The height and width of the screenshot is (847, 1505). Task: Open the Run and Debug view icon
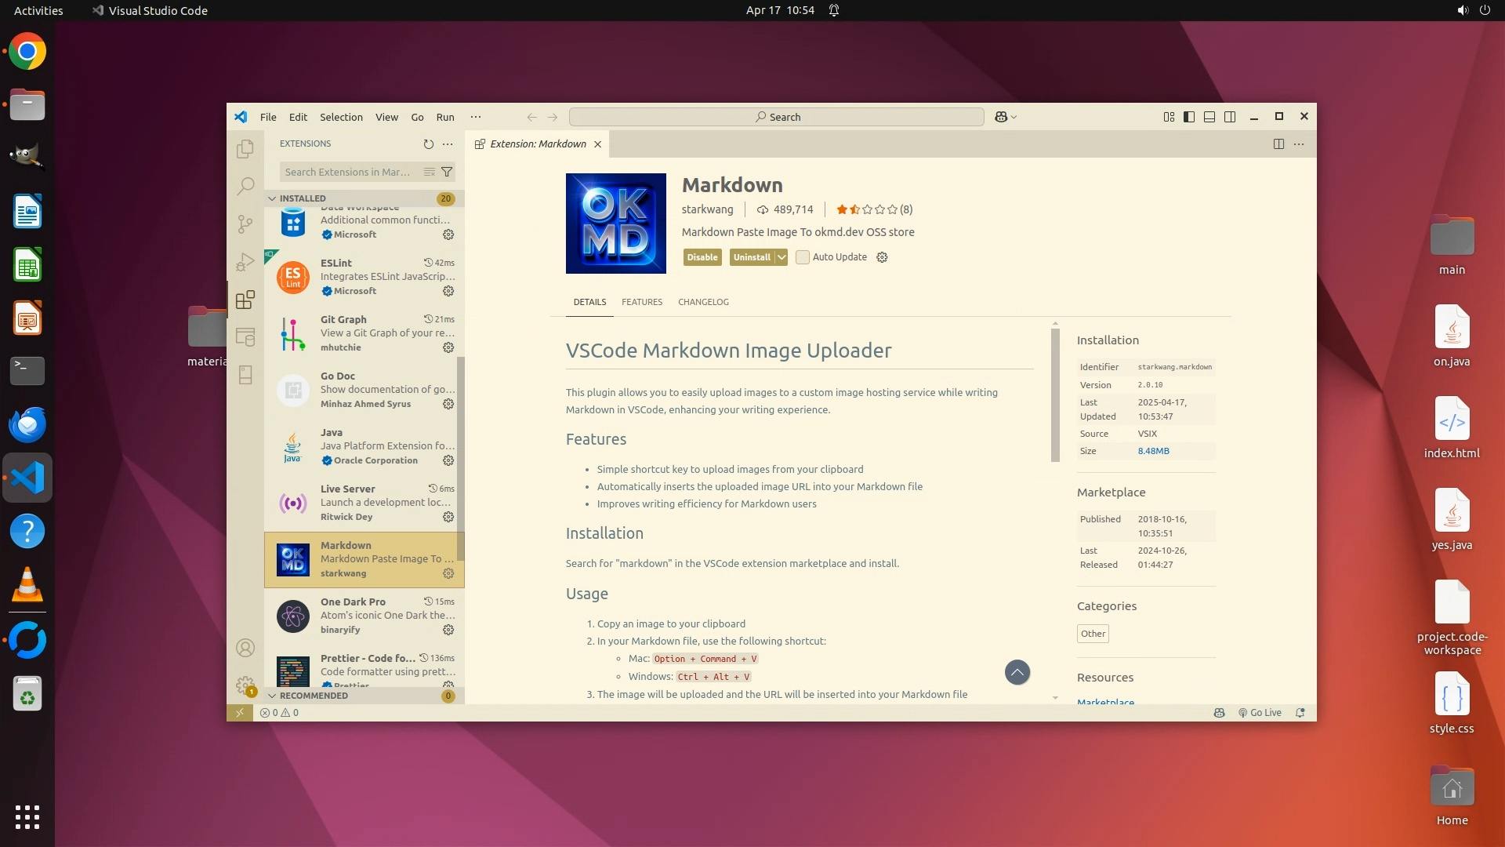click(x=245, y=262)
